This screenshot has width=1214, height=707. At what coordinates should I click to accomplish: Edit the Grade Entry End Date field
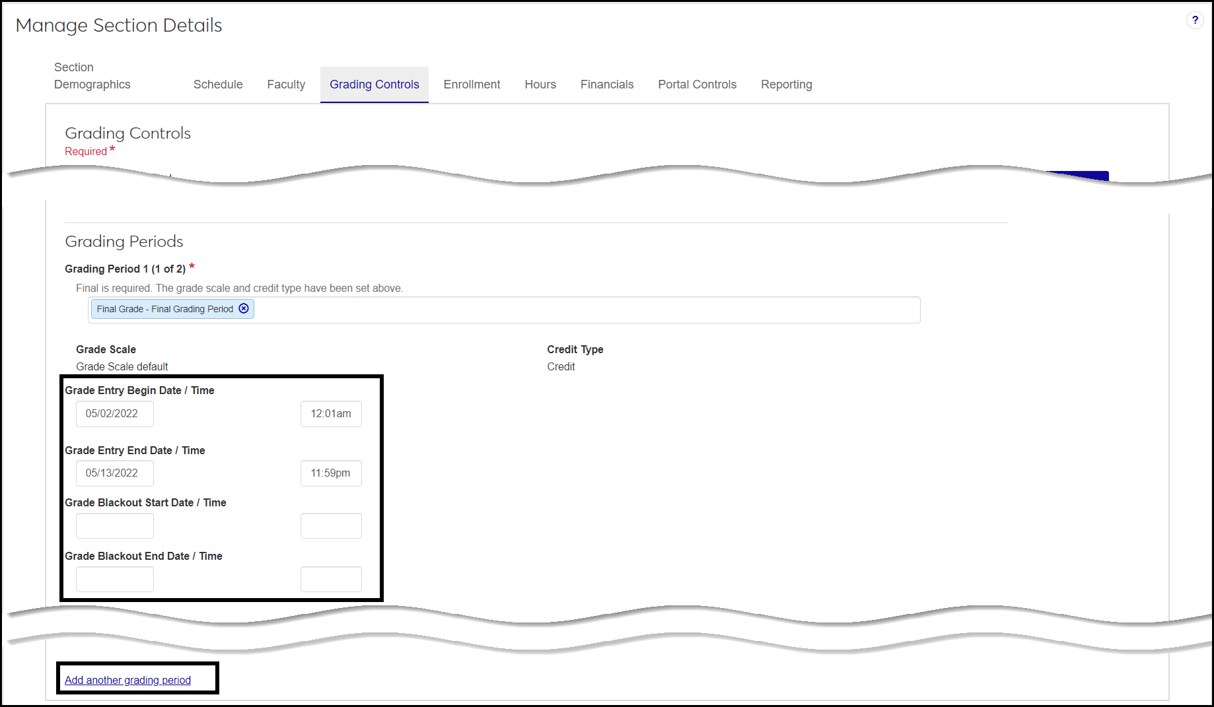click(114, 473)
